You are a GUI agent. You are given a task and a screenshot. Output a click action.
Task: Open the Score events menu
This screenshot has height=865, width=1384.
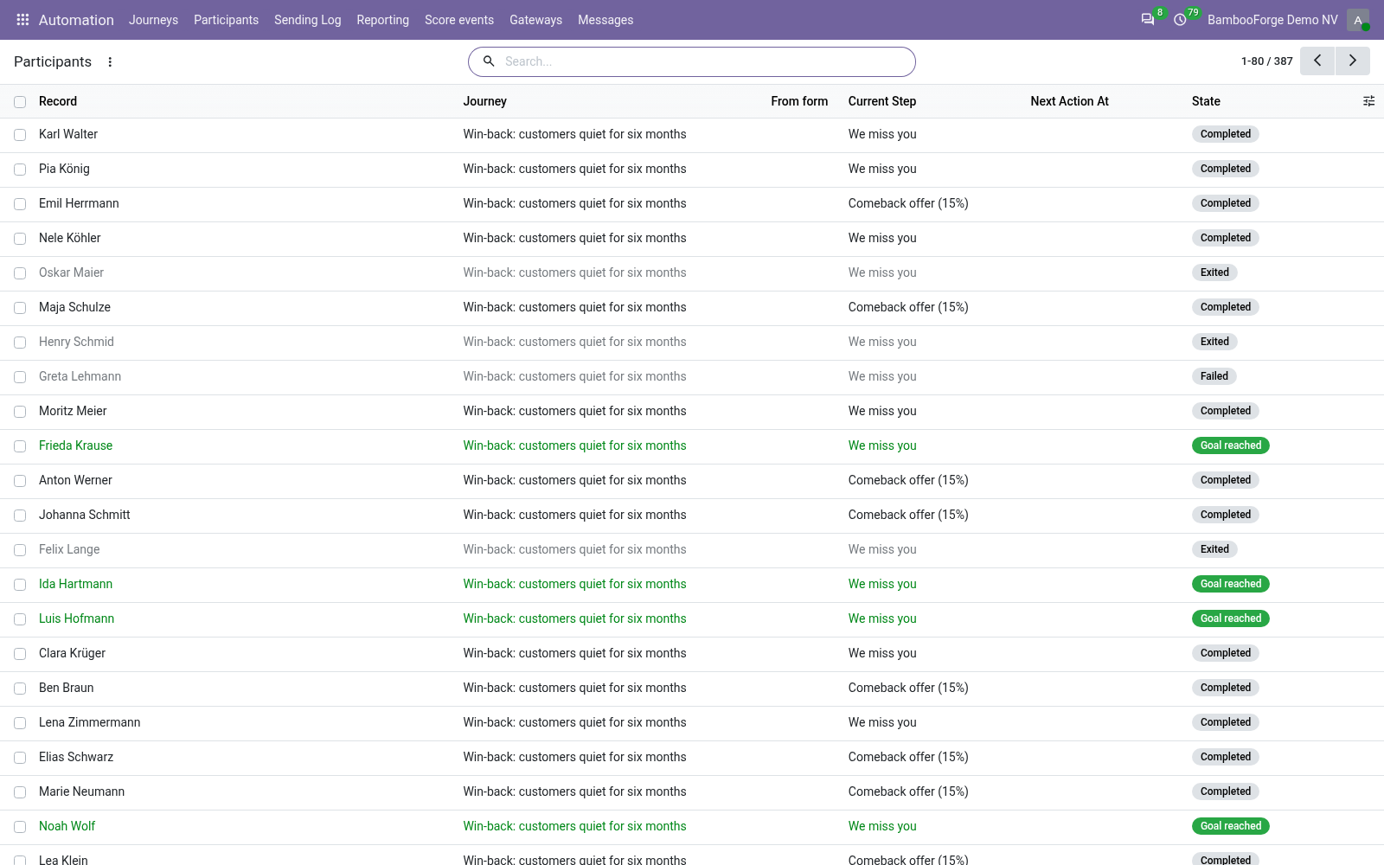459,20
